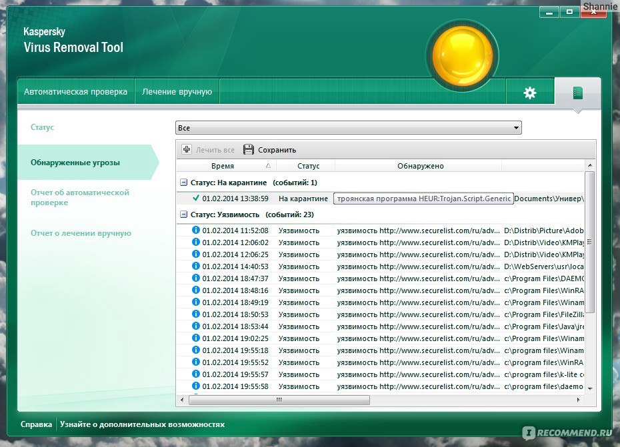This screenshot has height=447, width=620.
Task: Click the c:\Program Files\Java\jre path cell
Action: pos(544,326)
